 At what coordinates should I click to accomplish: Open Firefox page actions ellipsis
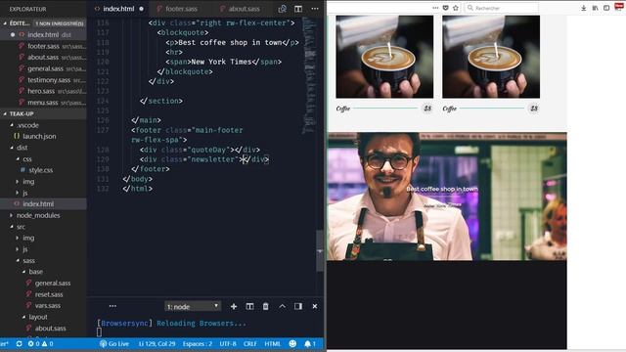coord(435,8)
